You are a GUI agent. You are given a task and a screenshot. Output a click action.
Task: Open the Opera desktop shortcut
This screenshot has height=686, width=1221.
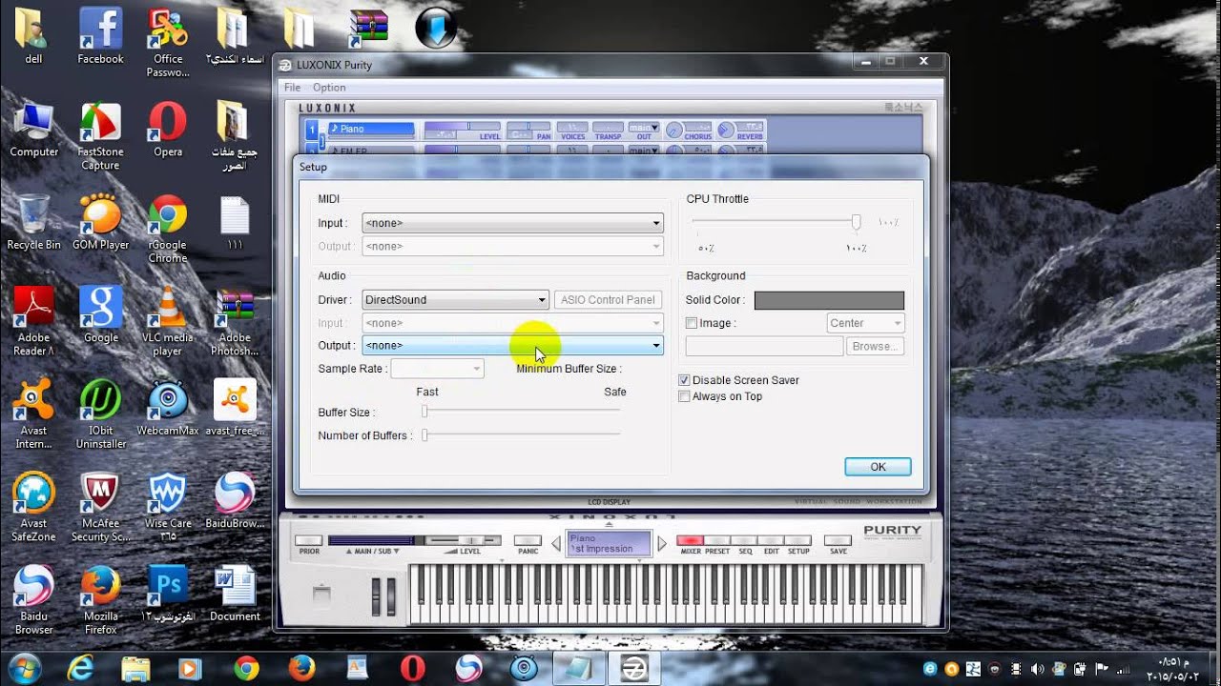(168, 131)
